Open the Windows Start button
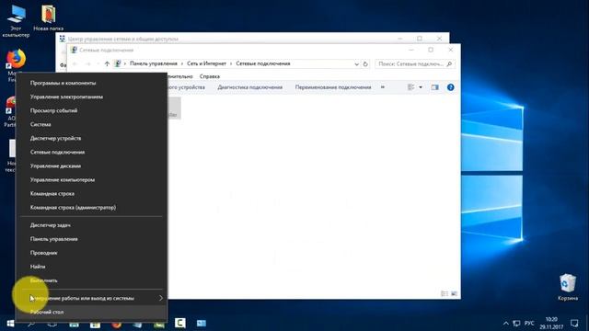Viewport: 589px width, 331px height. point(10,323)
